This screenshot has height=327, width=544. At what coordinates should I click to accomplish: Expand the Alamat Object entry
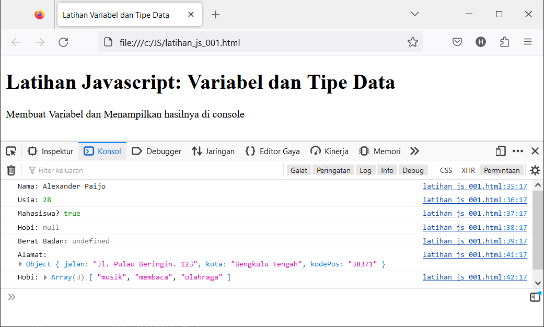coord(20,264)
